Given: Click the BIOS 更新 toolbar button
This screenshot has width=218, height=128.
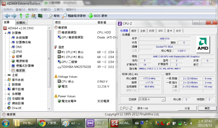Looking at the screenshot, I should click(x=98, y=16).
